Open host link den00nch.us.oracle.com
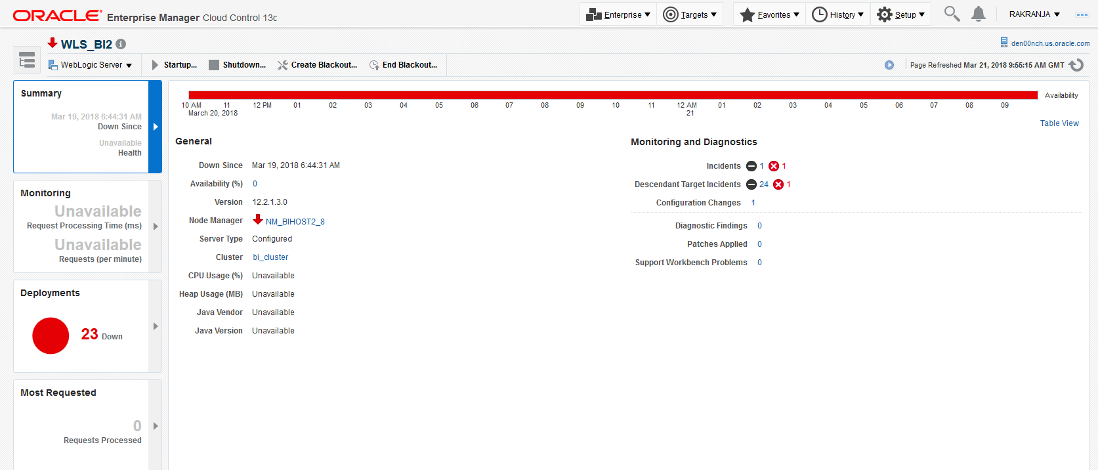The width and height of the screenshot is (1098, 470). click(1050, 43)
